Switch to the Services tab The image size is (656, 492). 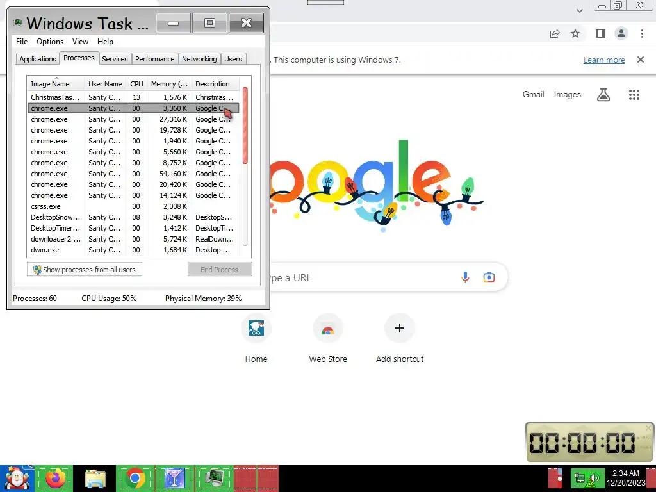[x=115, y=59]
